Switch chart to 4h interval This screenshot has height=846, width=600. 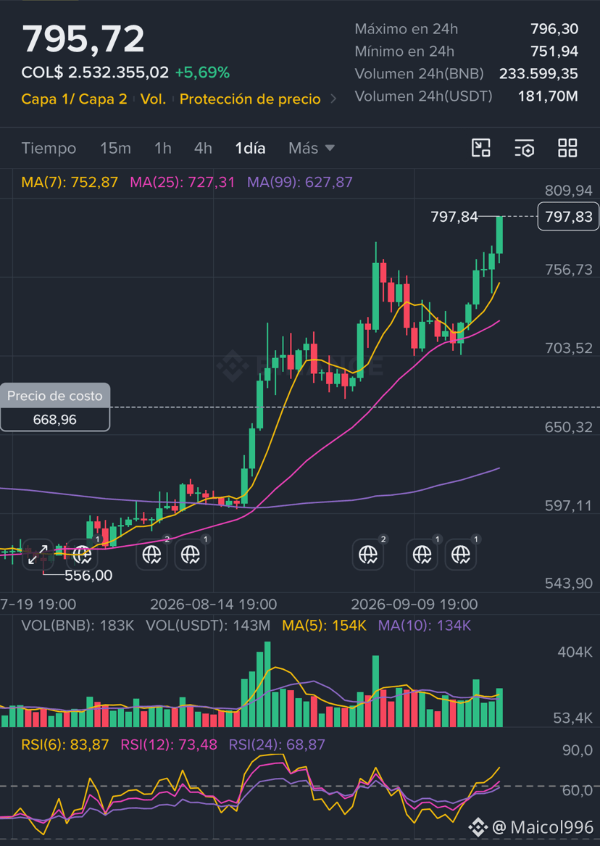point(203,148)
